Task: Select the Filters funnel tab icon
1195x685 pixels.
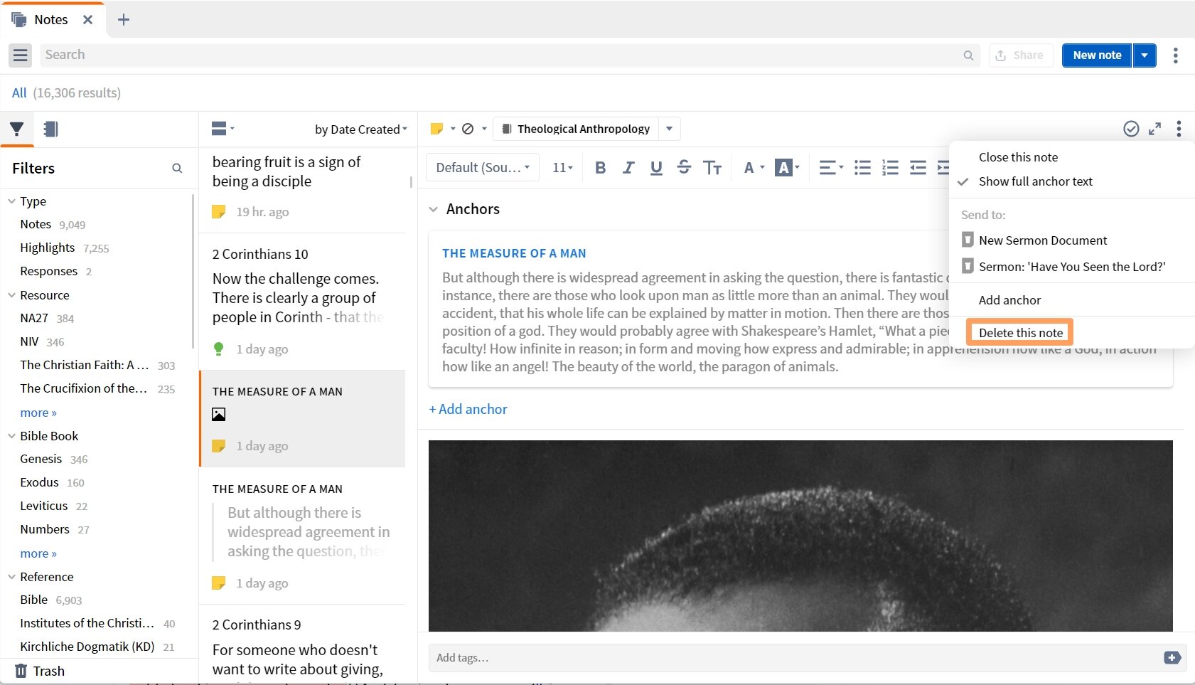Action: click(16, 129)
